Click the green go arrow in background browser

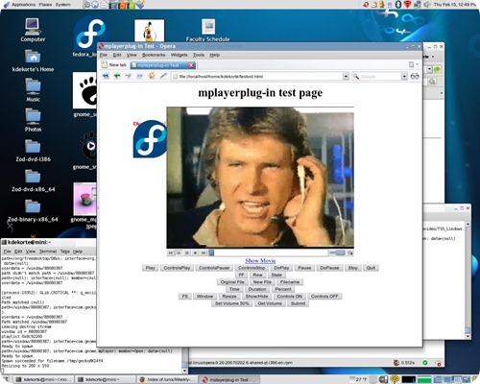coord(437,69)
